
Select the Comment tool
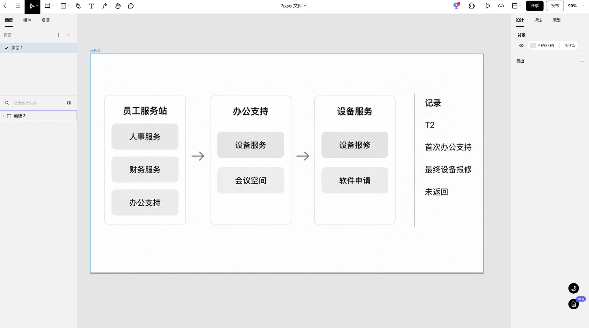pos(131,6)
